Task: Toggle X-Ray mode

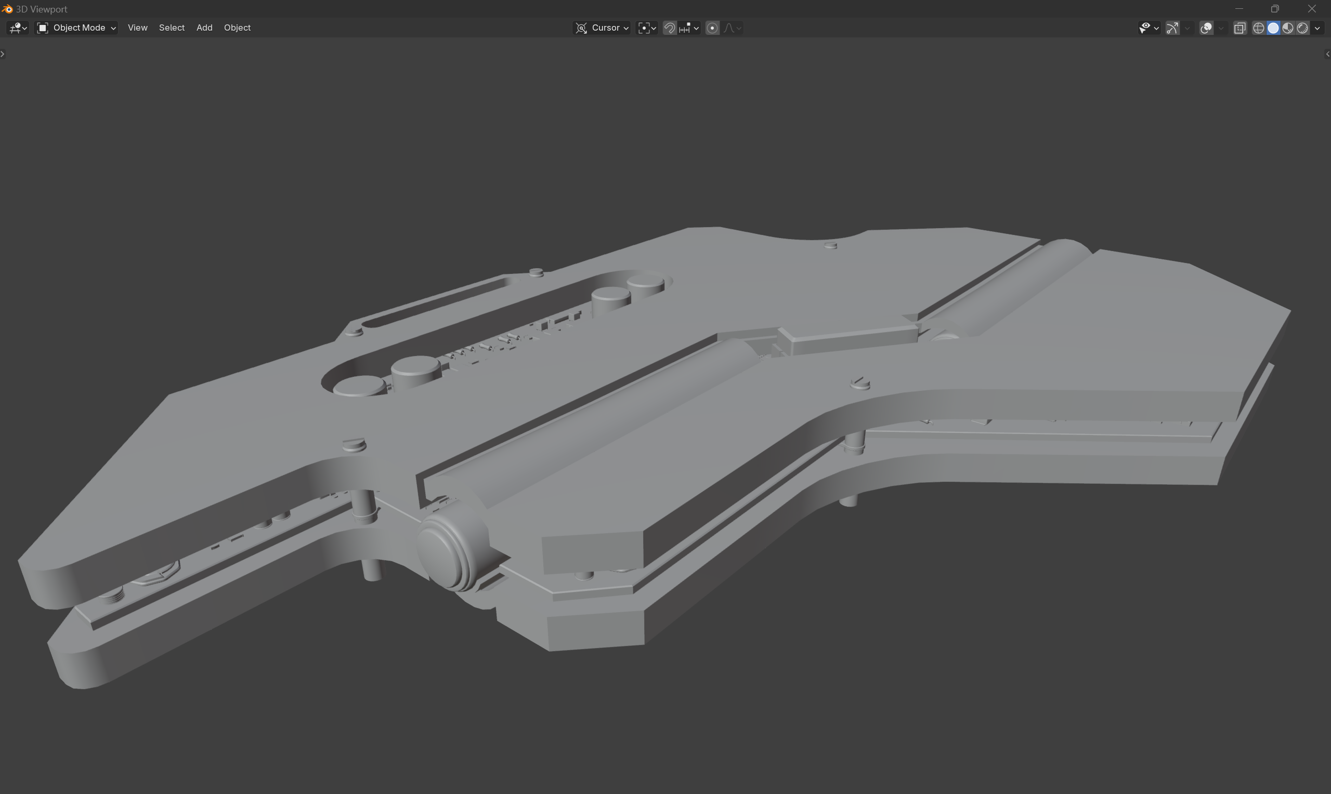Action: tap(1239, 28)
